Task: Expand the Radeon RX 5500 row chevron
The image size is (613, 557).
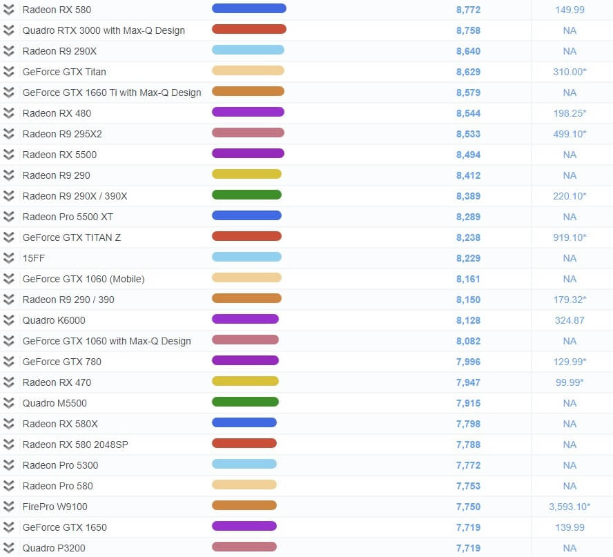Action: click(8, 155)
